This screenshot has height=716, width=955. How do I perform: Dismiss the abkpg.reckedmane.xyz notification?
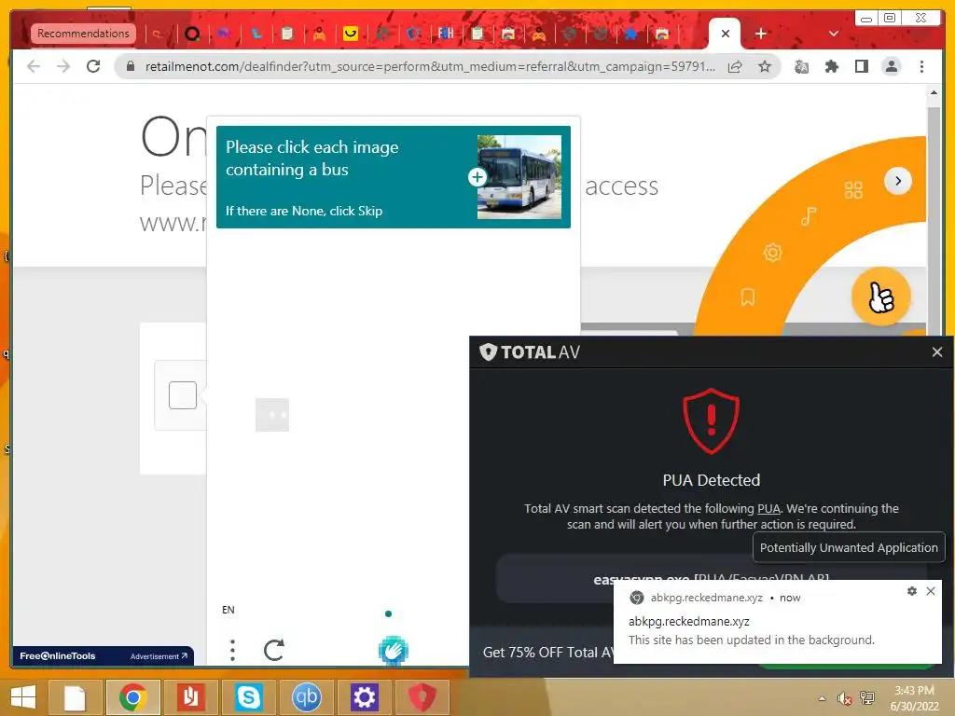(x=931, y=591)
